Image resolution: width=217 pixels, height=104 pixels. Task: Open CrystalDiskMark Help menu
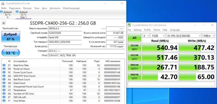pos(165,30)
